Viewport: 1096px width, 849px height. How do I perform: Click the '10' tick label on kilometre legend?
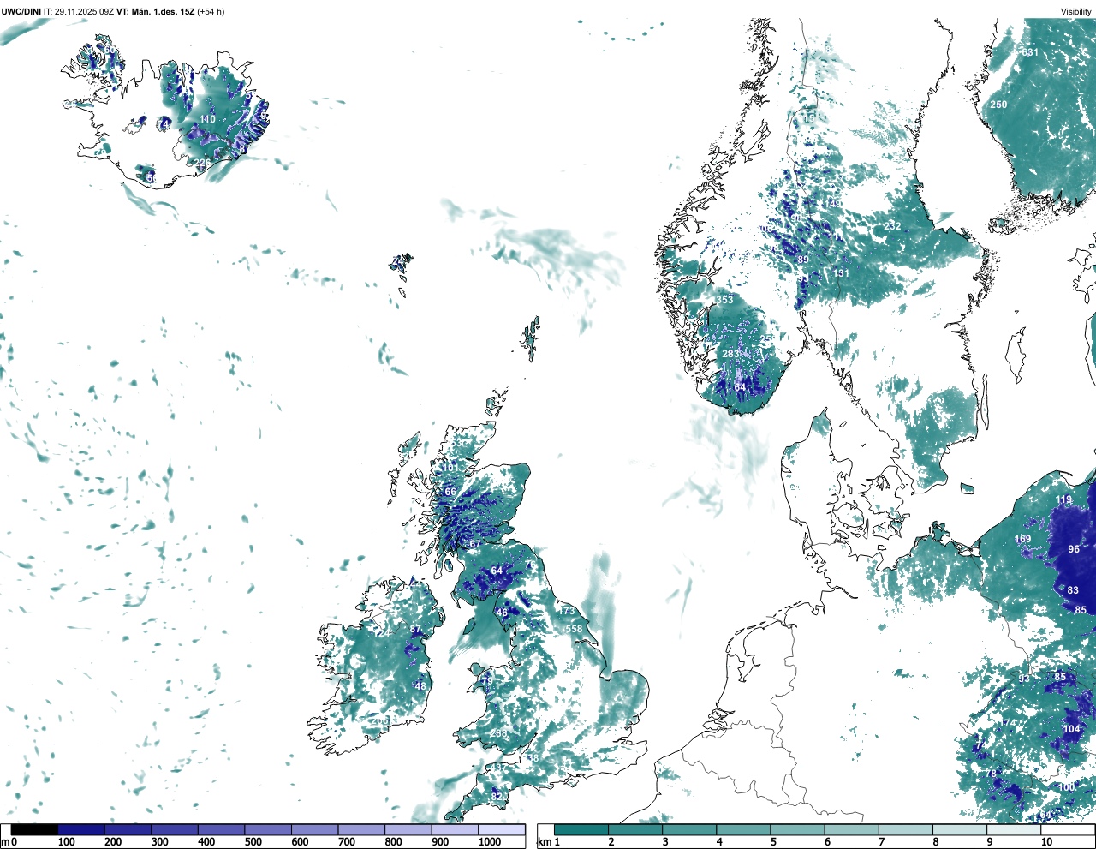click(x=1046, y=843)
